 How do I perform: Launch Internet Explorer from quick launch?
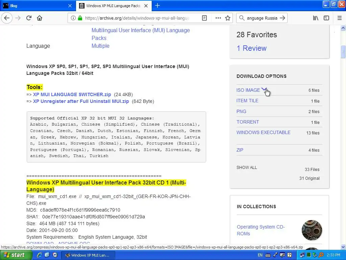[40, 255]
